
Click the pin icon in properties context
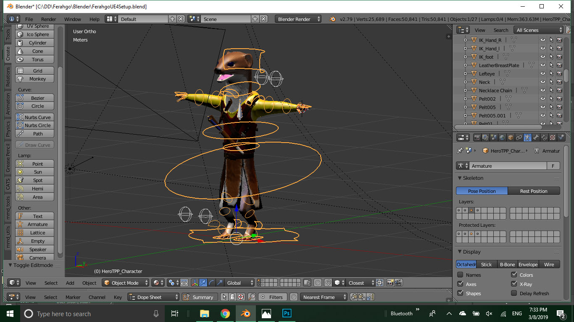click(x=460, y=151)
